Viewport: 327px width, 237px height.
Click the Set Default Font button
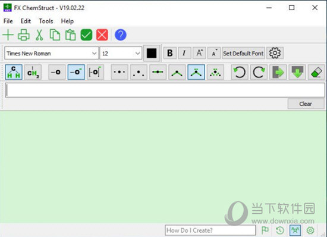[x=243, y=53]
